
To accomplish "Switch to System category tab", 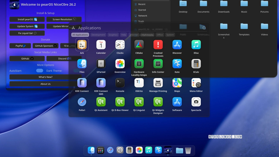I will pos(170,35).
